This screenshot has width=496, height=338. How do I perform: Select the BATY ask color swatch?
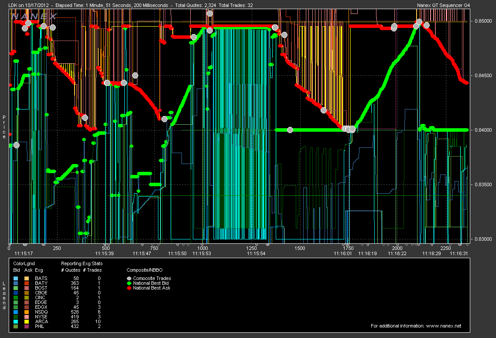27,283
